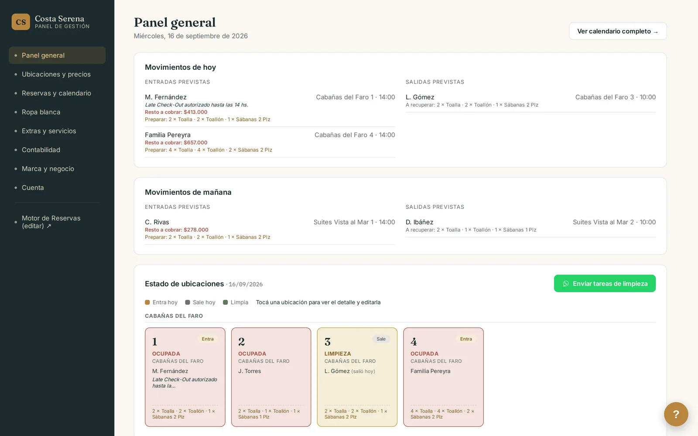Viewport: 698px width, 436px height.
Task: Select L. Gómez departure entry today
Action: click(x=530, y=101)
